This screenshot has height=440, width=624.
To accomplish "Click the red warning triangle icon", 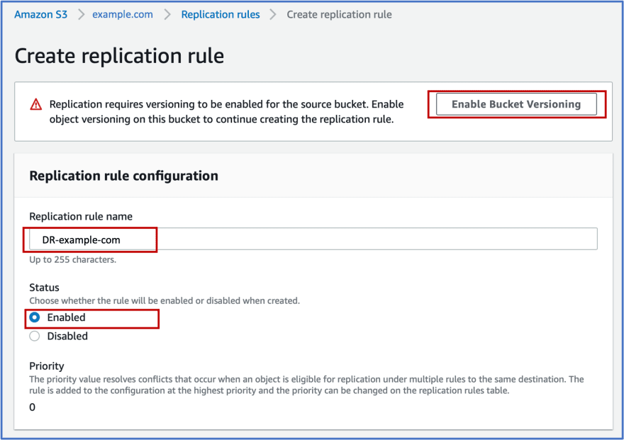I will pyautogui.click(x=36, y=105).
